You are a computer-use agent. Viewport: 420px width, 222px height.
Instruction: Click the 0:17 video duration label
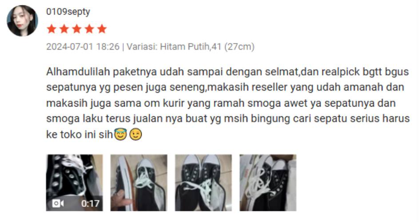90,204
